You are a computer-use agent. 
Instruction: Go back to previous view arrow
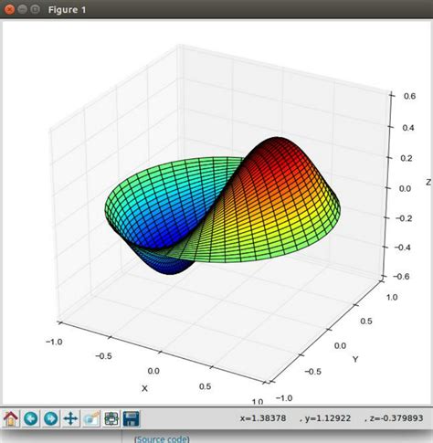(x=31, y=418)
